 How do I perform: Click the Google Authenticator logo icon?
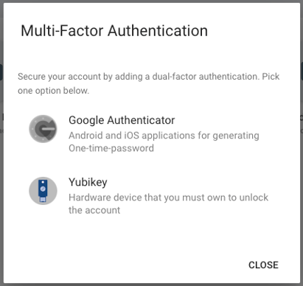(43, 129)
